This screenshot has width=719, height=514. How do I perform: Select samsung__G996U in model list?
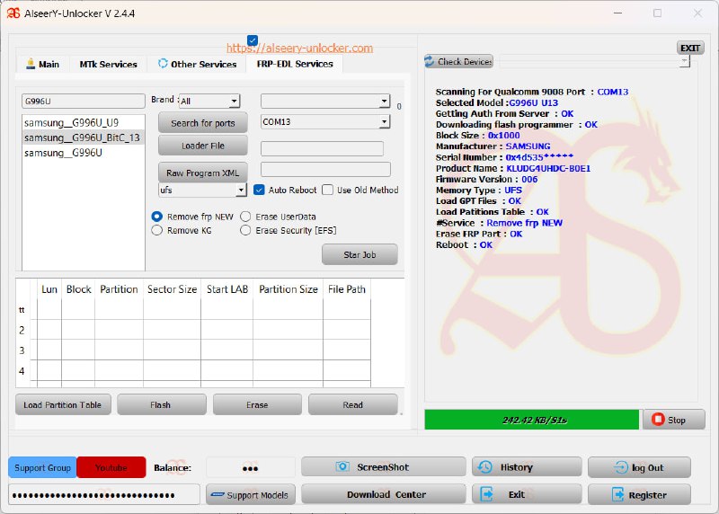point(83,153)
